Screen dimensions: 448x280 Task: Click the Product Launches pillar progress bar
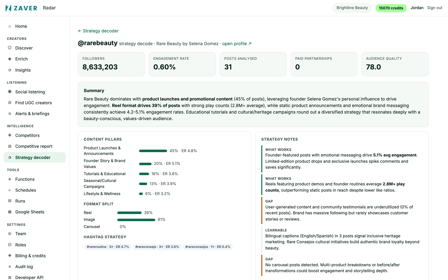click(x=153, y=151)
